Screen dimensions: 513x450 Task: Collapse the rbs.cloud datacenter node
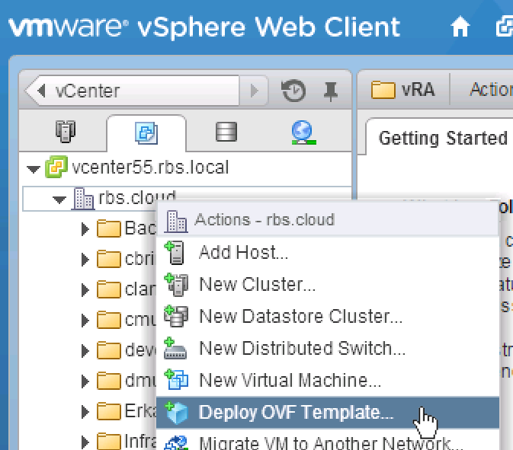click(59, 199)
